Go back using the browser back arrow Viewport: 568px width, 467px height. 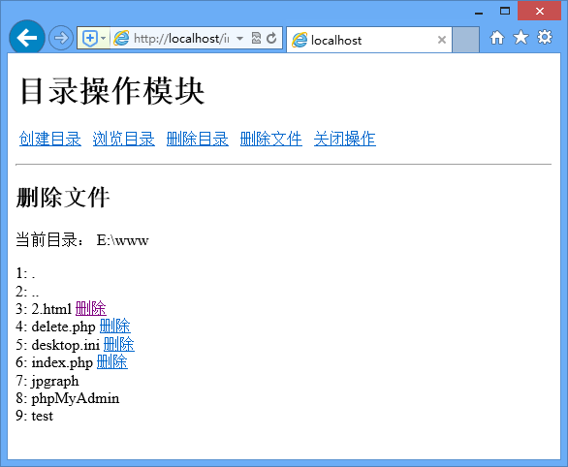coord(27,37)
